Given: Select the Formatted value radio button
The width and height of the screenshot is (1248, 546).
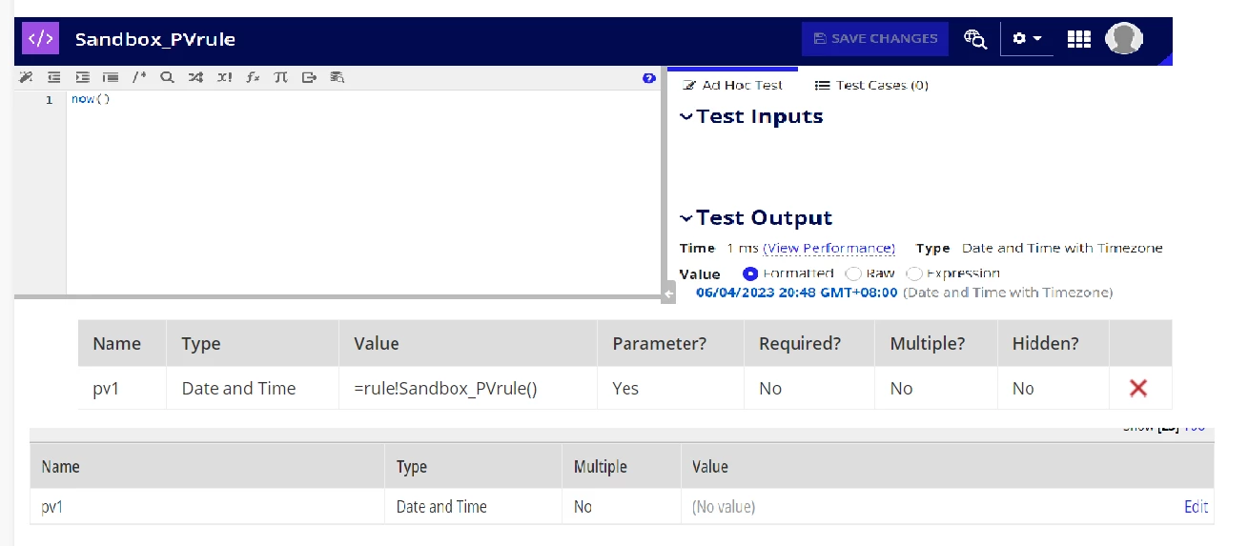Looking at the screenshot, I should pyautogui.click(x=749, y=273).
